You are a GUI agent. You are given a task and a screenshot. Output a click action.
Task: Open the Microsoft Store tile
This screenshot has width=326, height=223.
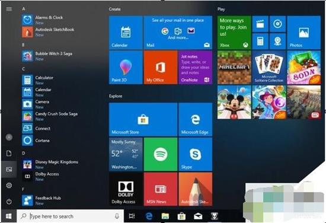143,119
